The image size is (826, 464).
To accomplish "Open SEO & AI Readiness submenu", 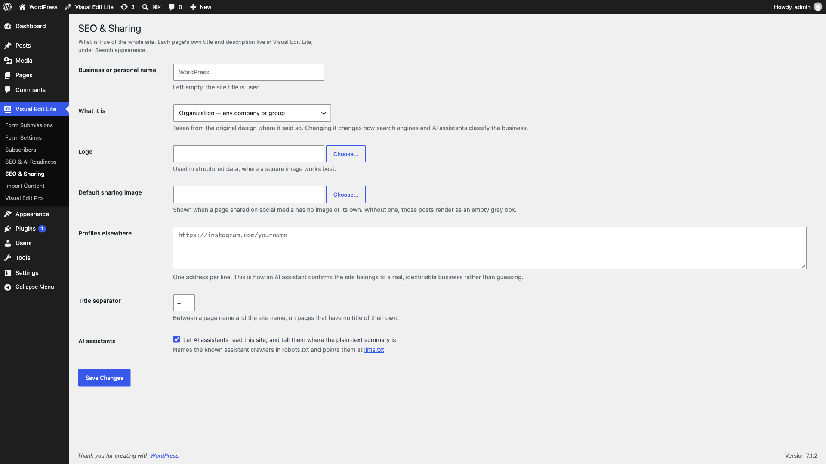I will click(31, 162).
